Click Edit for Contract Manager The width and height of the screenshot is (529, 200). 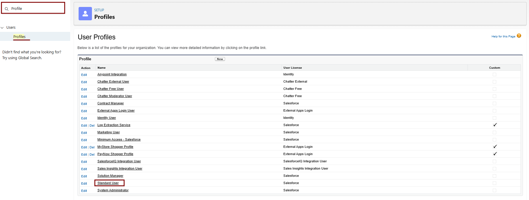click(84, 104)
